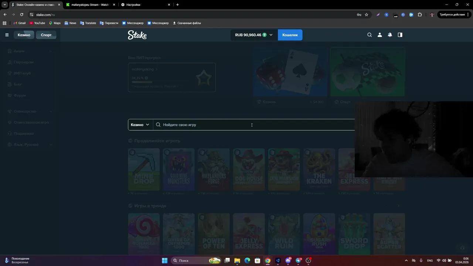This screenshot has width=473, height=266.
Task: Open Discord from the taskbar
Action: pos(288,260)
